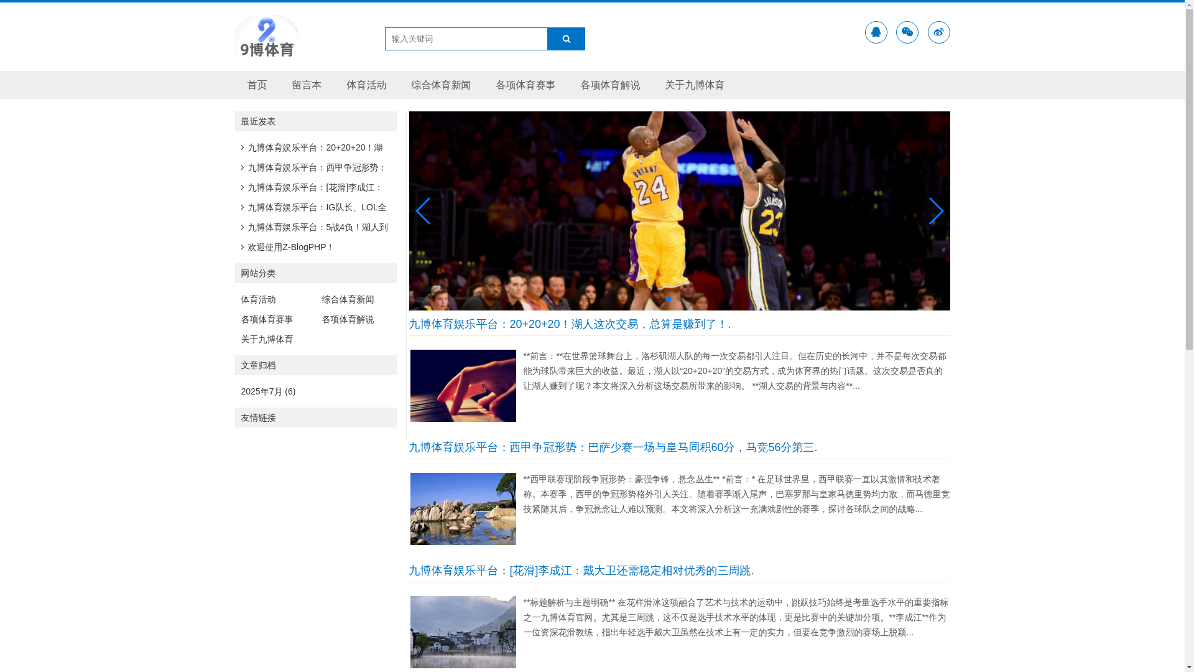Click the search magnifier button
This screenshot has width=1194, height=672.
click(566, 39)
